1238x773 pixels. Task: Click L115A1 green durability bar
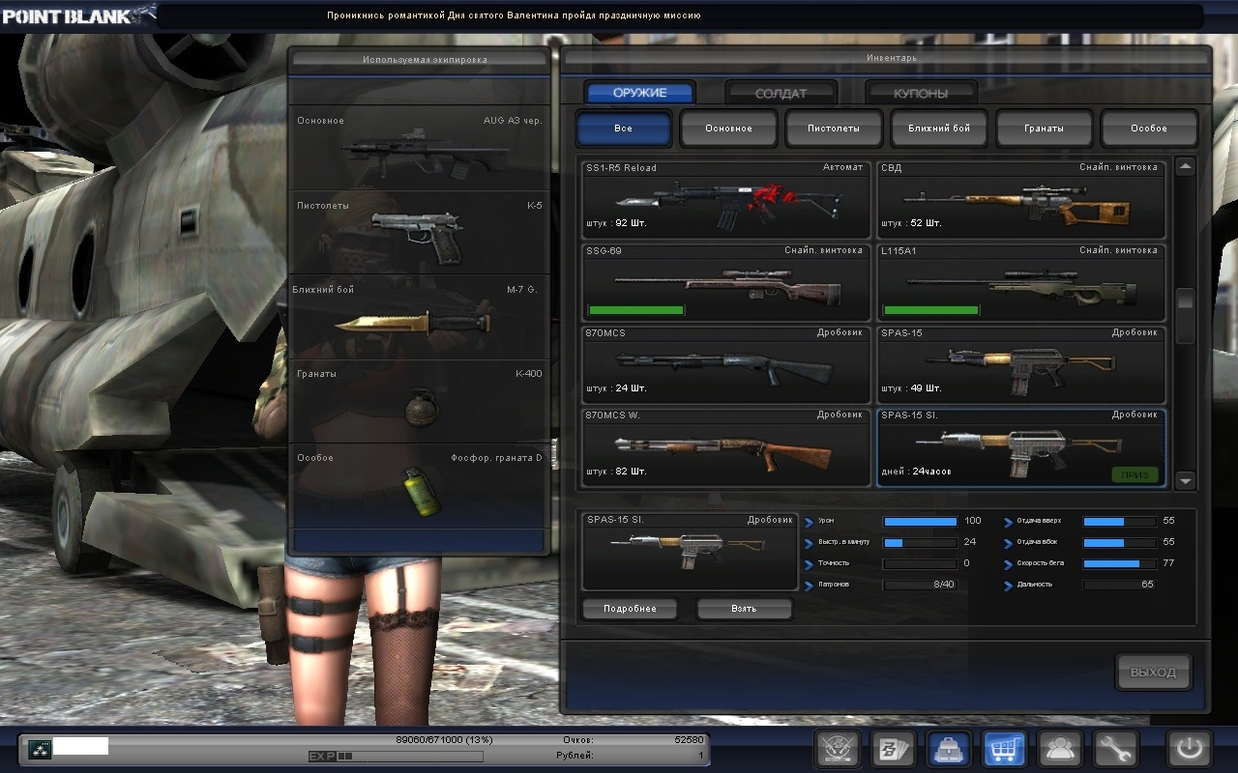(x=932, y=310)
